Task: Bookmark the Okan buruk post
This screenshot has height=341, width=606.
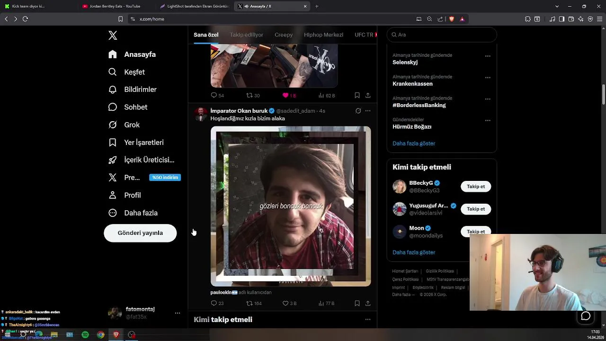Action: 357,303
